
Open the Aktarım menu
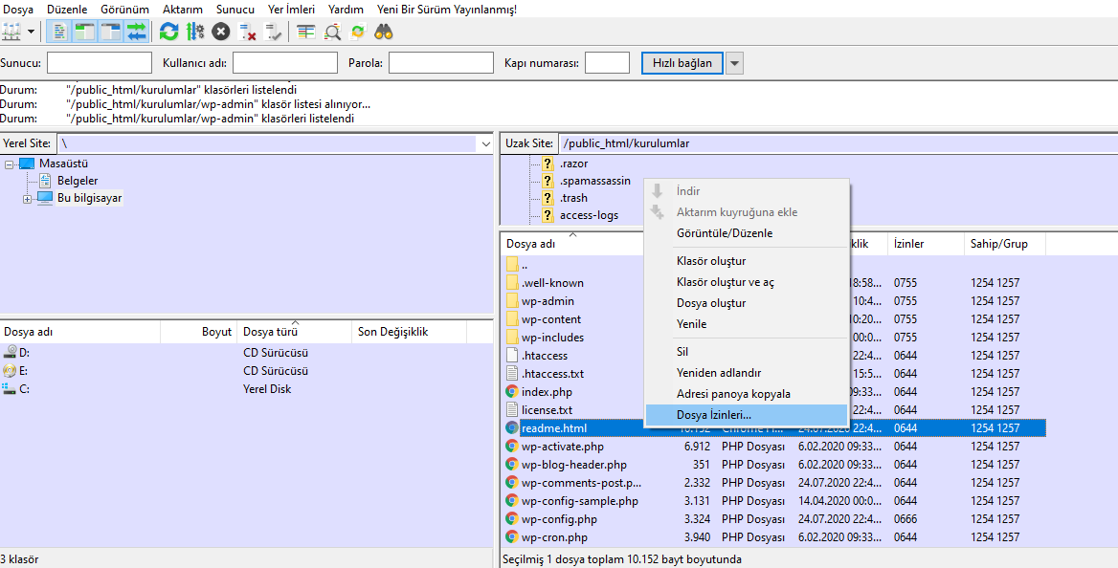pyautogui.click(x=183, y=10)
